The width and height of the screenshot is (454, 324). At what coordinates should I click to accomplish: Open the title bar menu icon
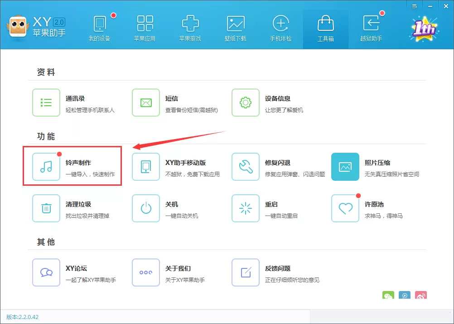[415, 6]
